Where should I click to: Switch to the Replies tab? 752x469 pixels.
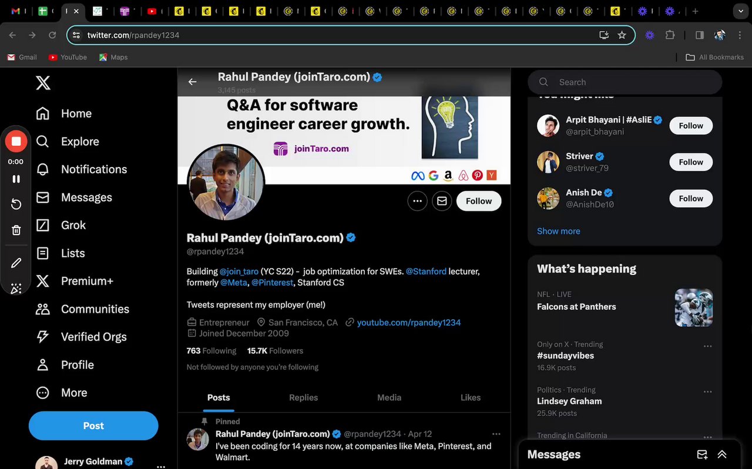(303, 398)
